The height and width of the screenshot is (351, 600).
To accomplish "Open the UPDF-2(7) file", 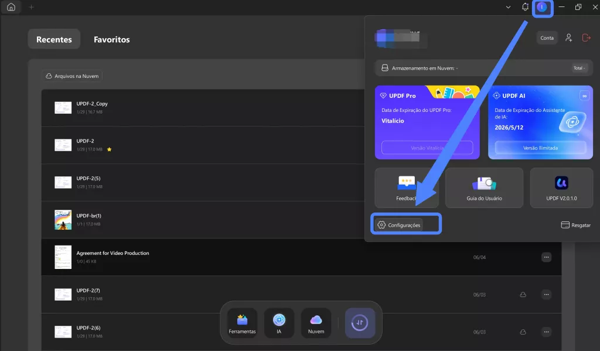I will point(301,294).
